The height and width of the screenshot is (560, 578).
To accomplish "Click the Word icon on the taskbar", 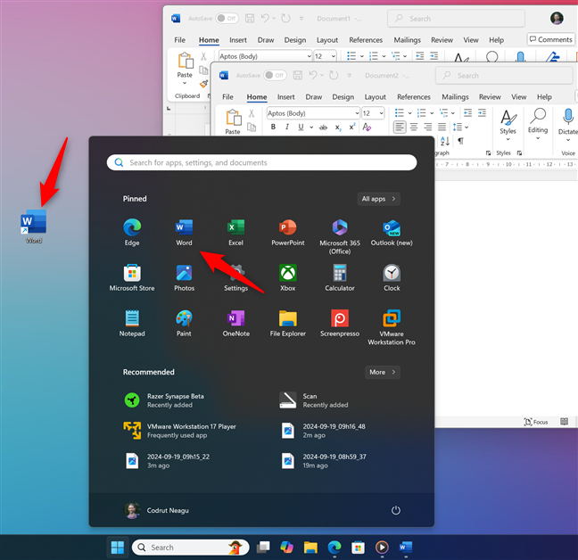I will [x=405, y=548].
